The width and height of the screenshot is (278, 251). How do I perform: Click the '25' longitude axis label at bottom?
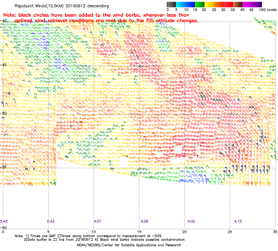pos(230,232)
